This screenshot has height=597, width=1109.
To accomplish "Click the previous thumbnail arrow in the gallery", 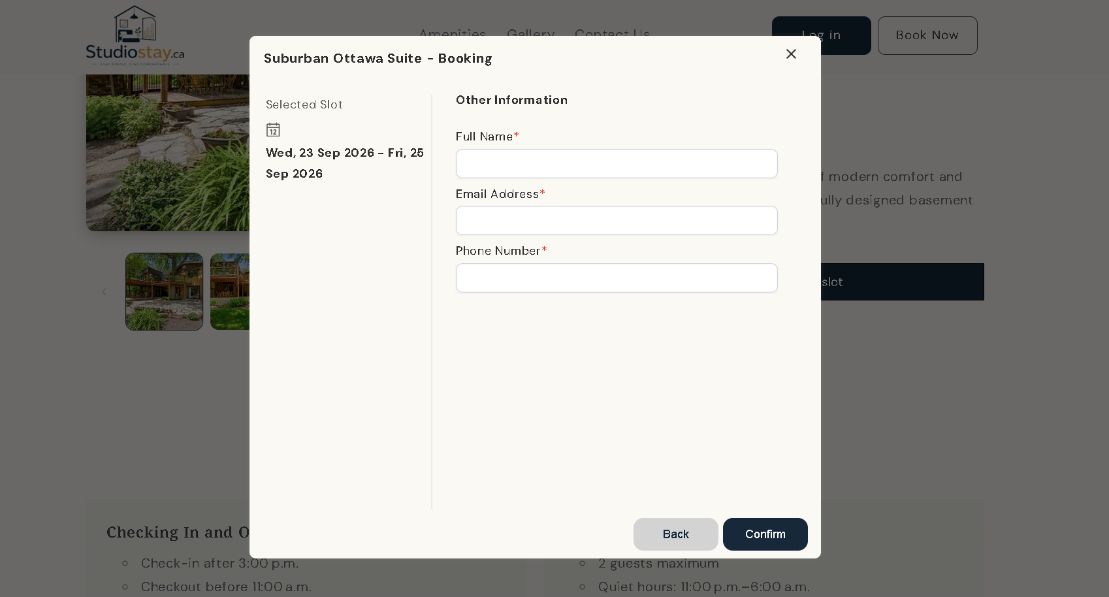I will (104, 292).
